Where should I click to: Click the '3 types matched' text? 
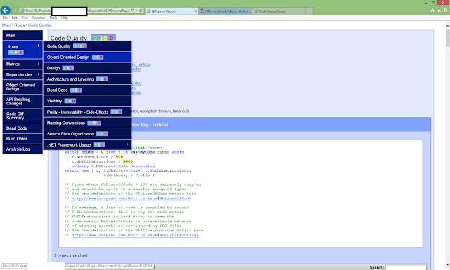(x=70, y=255)
